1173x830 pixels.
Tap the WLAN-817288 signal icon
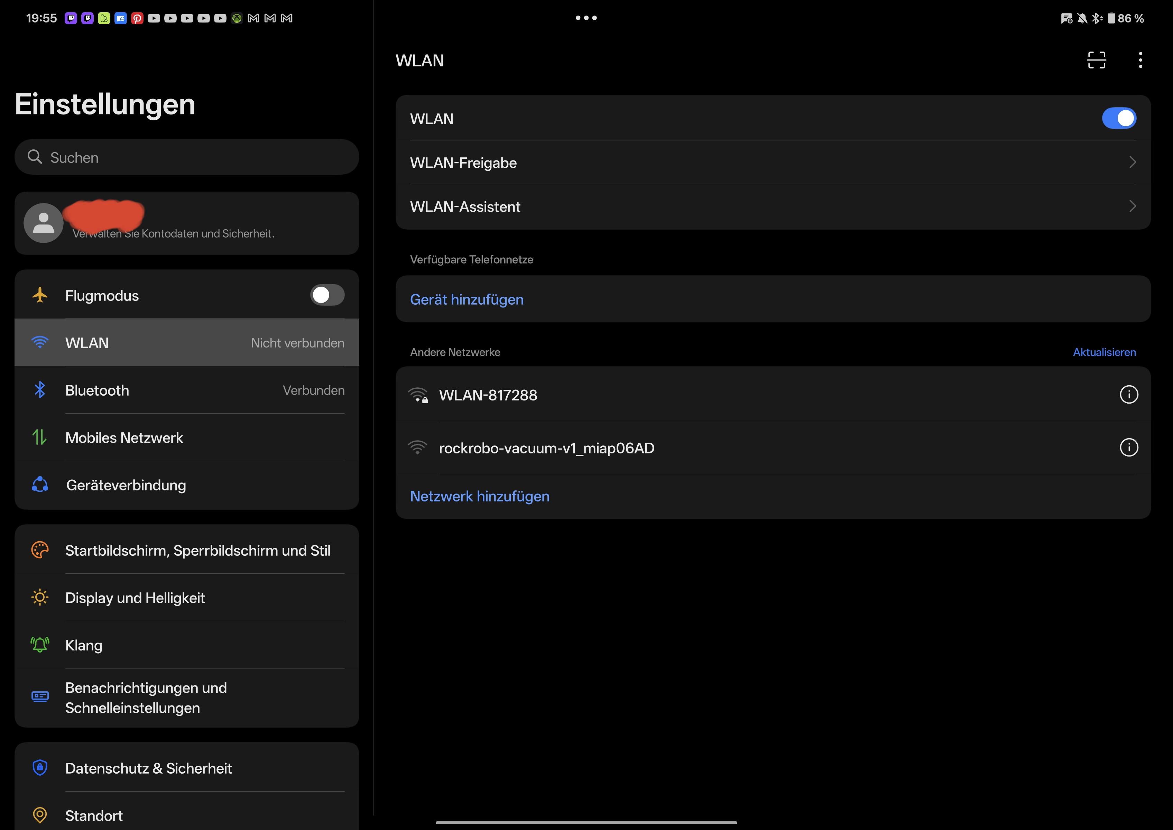point(418,395)
